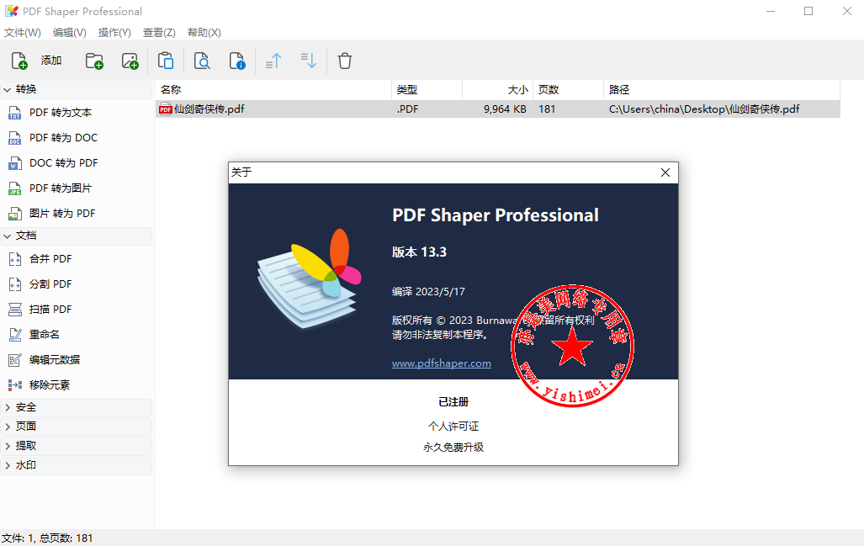The image size is (864, 546).
Task: Click the move up arrow icon
Action: (273, 61)
